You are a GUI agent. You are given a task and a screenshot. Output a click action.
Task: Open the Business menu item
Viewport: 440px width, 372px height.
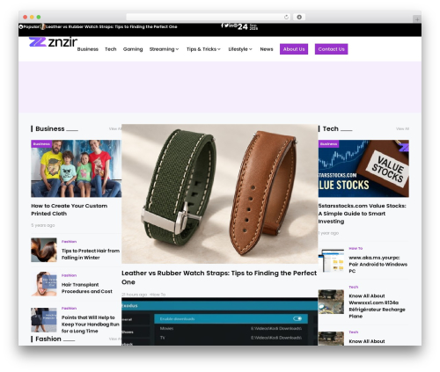[x=88, y=49]
